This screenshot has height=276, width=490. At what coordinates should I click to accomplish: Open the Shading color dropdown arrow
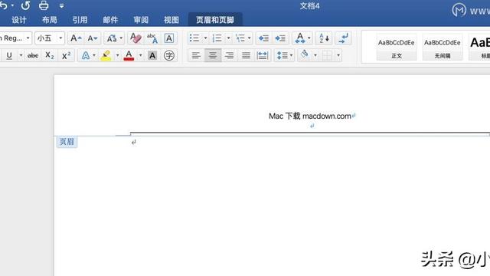(315, 55)
